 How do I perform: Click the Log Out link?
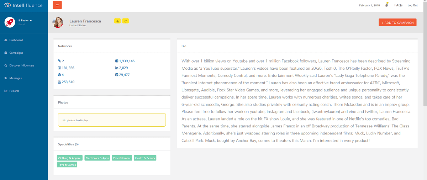(x=412, y=5)
